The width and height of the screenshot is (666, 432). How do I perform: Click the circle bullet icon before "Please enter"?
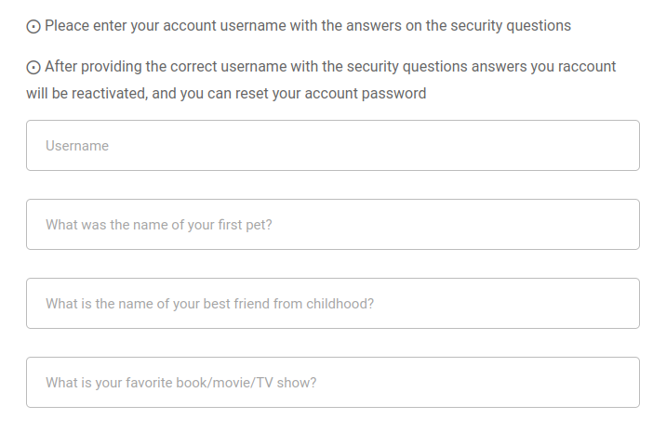pos(33,27)
